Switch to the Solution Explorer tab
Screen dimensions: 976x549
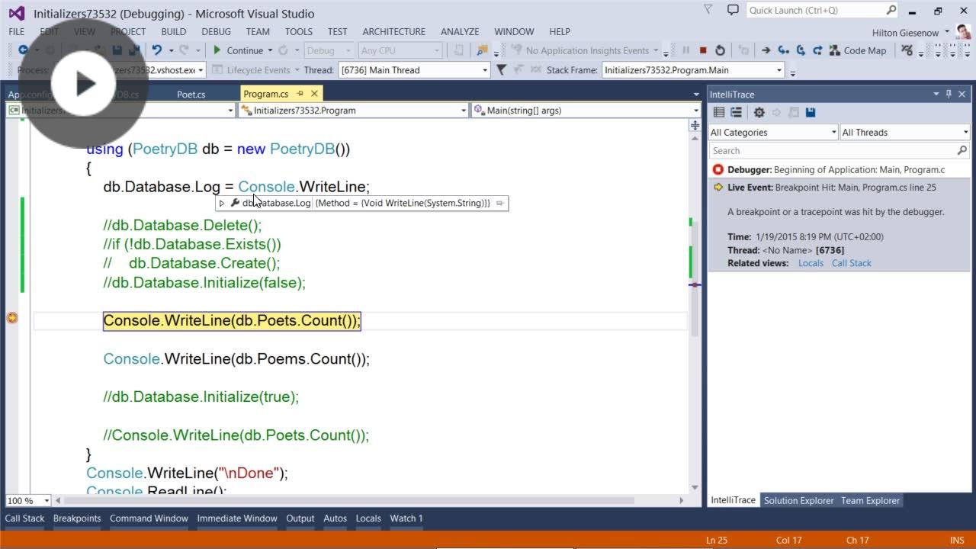coord(798,500)
